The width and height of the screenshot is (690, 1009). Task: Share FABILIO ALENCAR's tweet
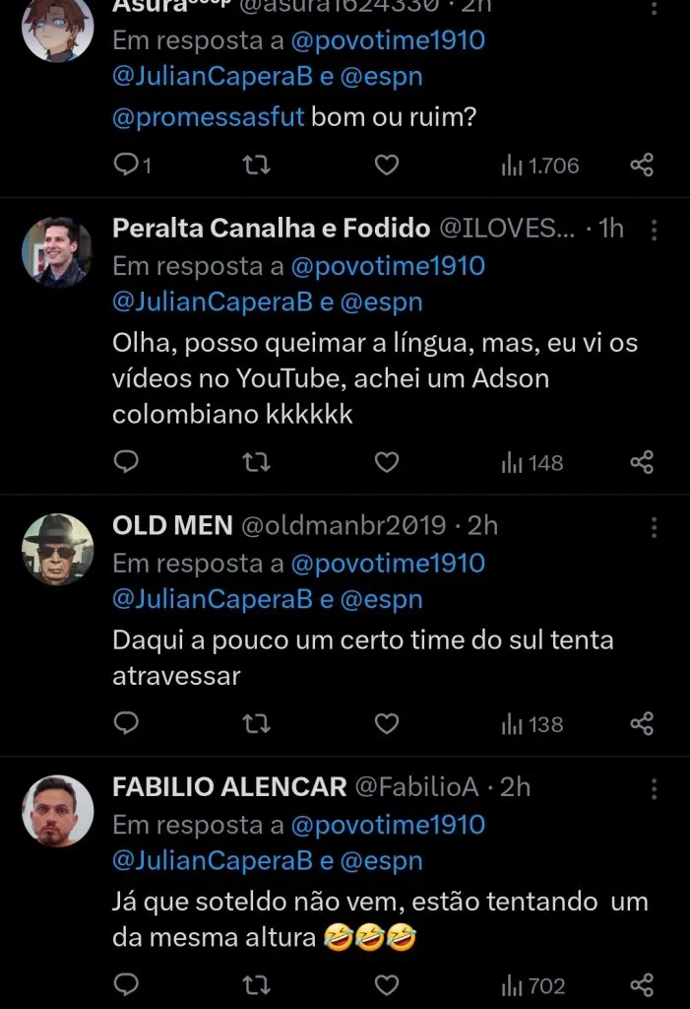(x=643, y=984)
